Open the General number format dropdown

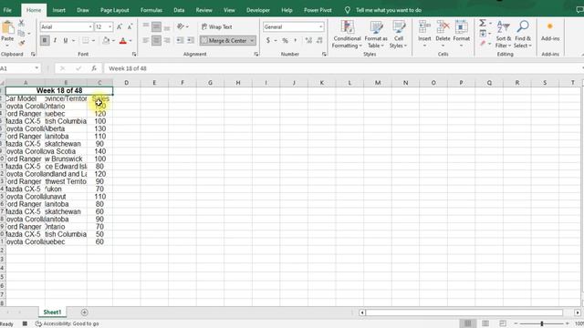(x=320, y=26)
